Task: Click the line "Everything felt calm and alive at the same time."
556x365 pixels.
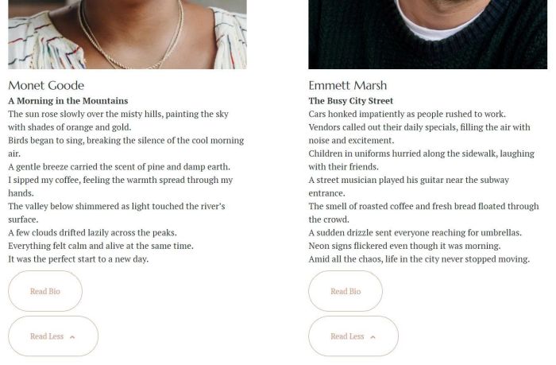Action: point(101,246)
